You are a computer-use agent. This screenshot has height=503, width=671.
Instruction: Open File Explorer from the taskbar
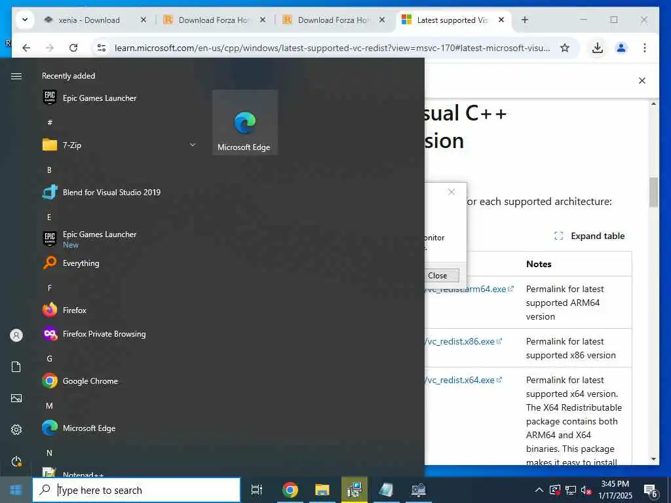(x=322, y=490)
